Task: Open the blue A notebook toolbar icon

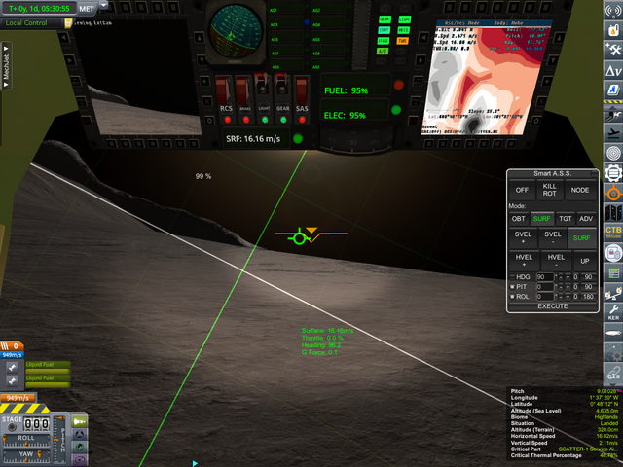Action: 613,90
